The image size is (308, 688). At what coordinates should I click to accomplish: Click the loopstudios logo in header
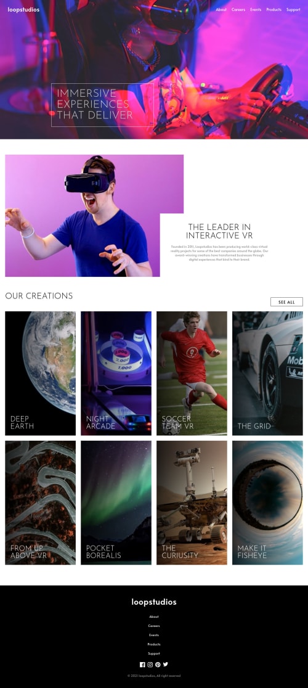pos(23,9)
